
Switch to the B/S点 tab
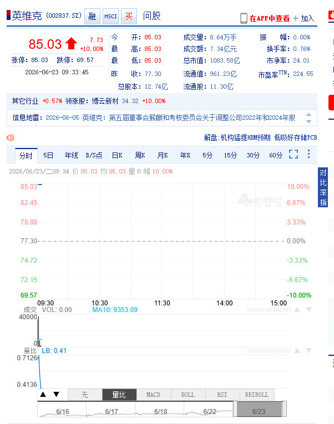[94, 155]
